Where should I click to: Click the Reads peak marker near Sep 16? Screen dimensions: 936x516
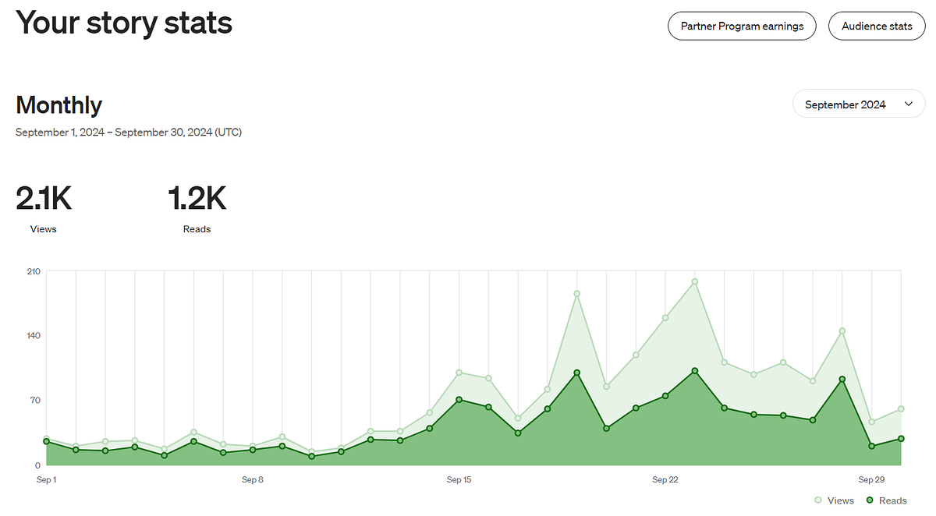point(460,399)
